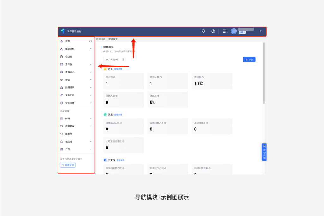
Task: Expand the 组织架构 submenu arrow
Action: pos(91,49)
